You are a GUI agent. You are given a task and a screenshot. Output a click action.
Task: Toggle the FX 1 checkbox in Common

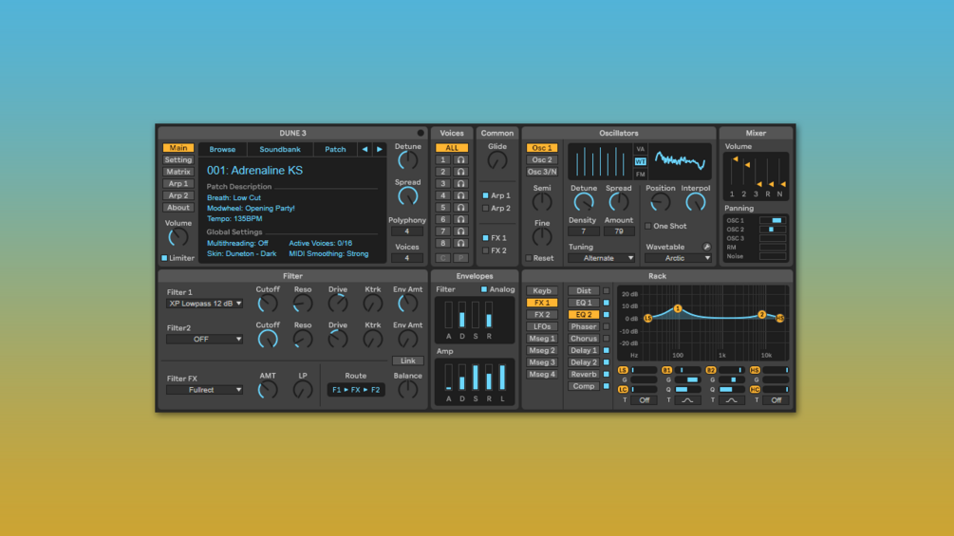click(x=485, y=238)
